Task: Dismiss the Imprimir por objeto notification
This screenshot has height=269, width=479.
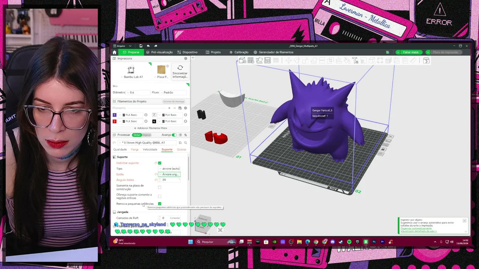Action: (x=464, y=221)
